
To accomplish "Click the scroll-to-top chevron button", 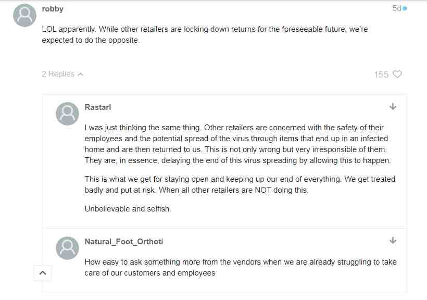I will click(43, 273).
